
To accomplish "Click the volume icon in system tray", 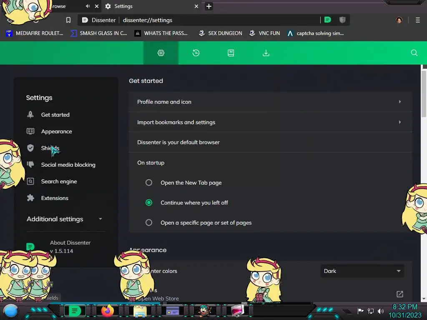I will [381, 311].
